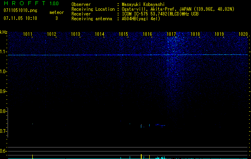Click the ICOM IC-575 receiver value

tap(160, 14)
